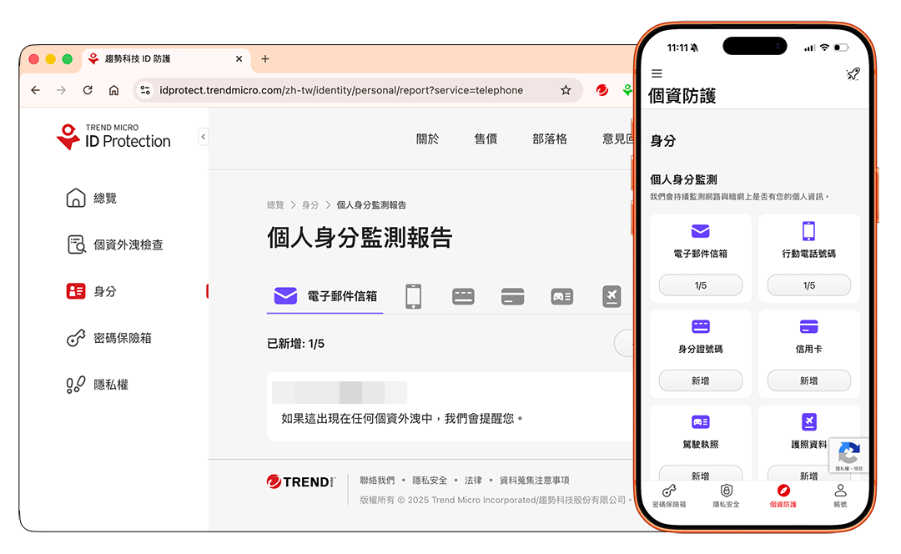Select the passport monitoring tab
Viewport: 901px width, 554px height.
[x=612, y=296]
